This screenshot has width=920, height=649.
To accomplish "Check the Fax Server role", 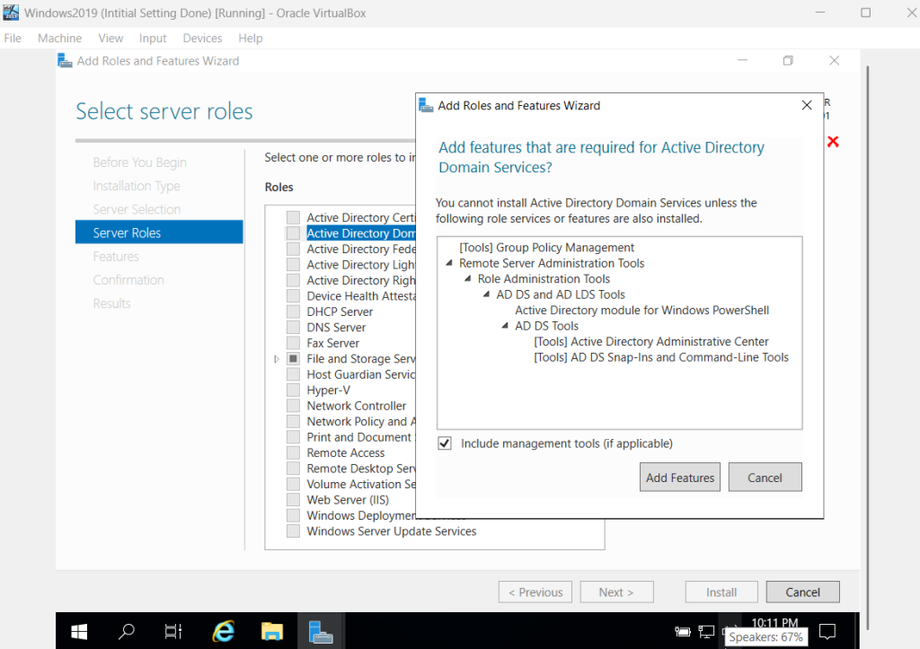I will pos(294,343).
